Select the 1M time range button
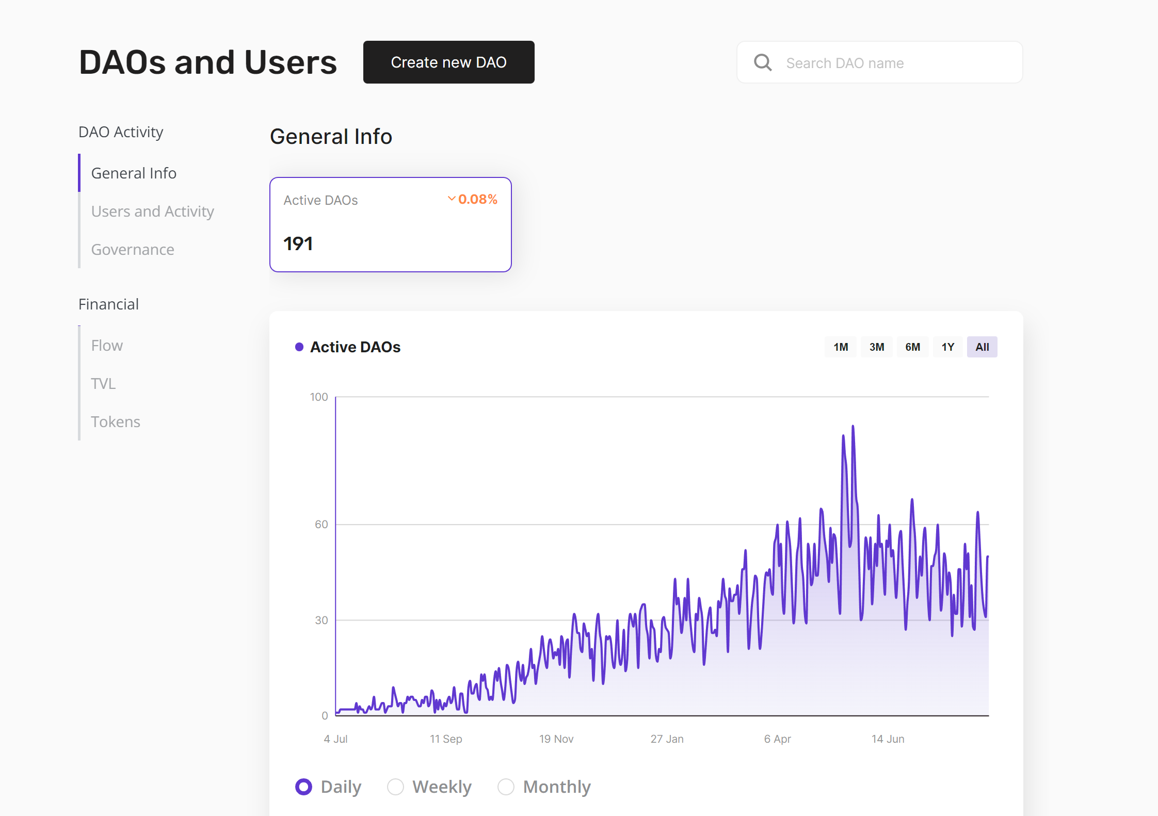This screenshot has width=1158, height=816. click(841, 346)
